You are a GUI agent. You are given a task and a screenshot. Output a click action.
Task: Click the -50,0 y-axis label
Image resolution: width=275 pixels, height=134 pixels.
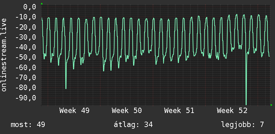click(26, 57)
